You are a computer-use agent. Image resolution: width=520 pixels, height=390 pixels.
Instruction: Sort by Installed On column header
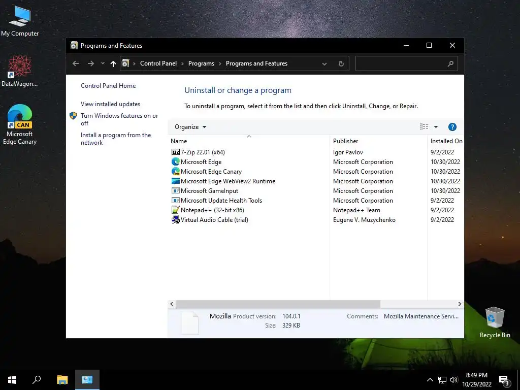tap(445, 141)
